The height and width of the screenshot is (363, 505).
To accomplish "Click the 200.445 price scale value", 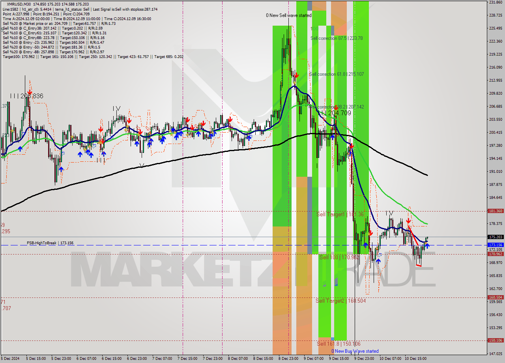I will [496, 133].
